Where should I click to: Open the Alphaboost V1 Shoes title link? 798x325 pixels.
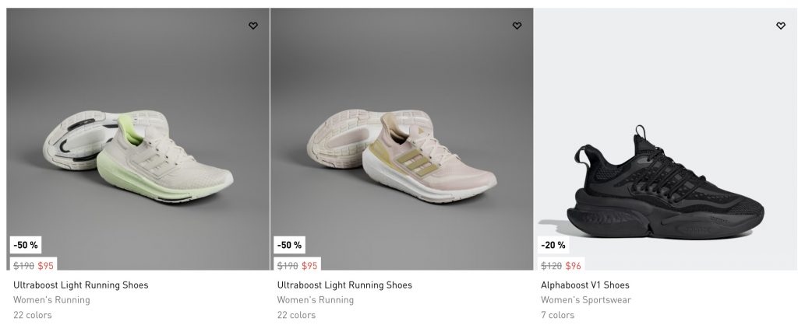coord(584,285)
